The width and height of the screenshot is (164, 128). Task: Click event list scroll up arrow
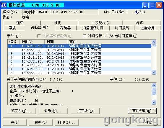[154, 42]
